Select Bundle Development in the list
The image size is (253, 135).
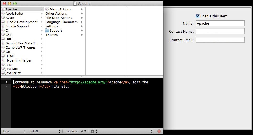(x=21, y=22)
